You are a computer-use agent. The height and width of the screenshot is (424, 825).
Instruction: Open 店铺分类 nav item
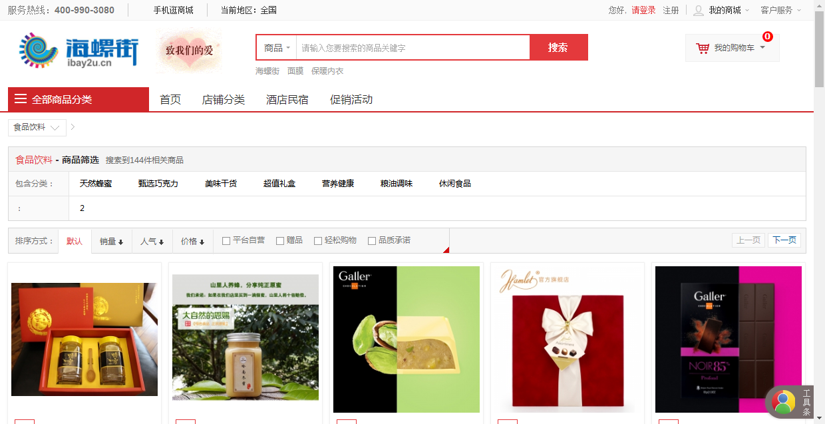click(224, 99)
